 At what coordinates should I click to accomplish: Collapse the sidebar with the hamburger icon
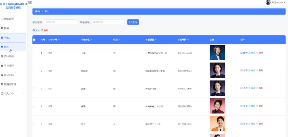(30, 2)
